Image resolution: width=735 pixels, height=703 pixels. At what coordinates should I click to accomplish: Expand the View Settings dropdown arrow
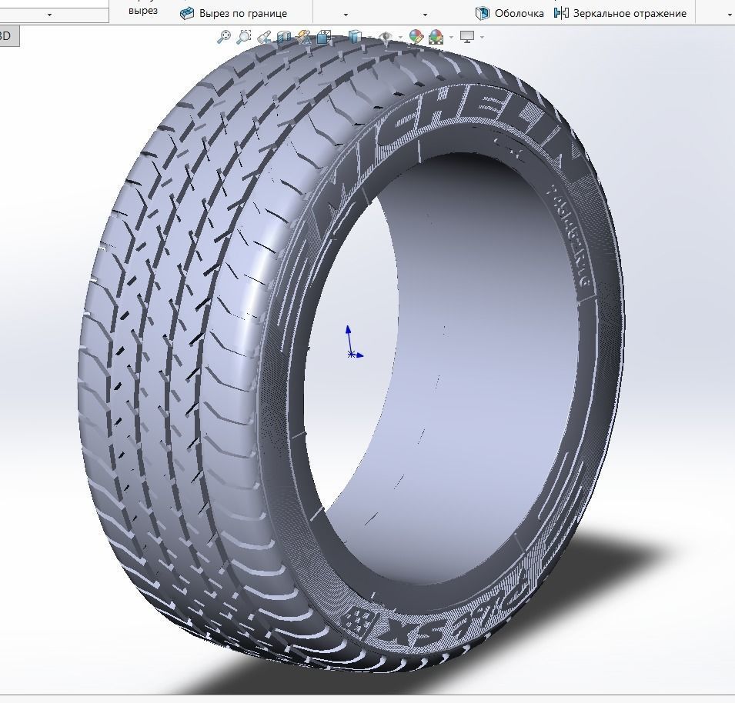[x=482, y=38]
